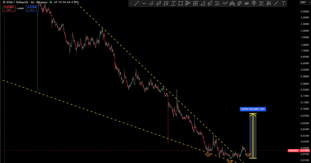Viewport: 311px width, 163px height.
Task: Click the green market status dot
Action: 51,2
